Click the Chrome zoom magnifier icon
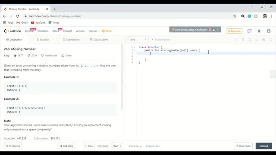The height and width of the screenshot is (155, 276). tap(243, 16)
